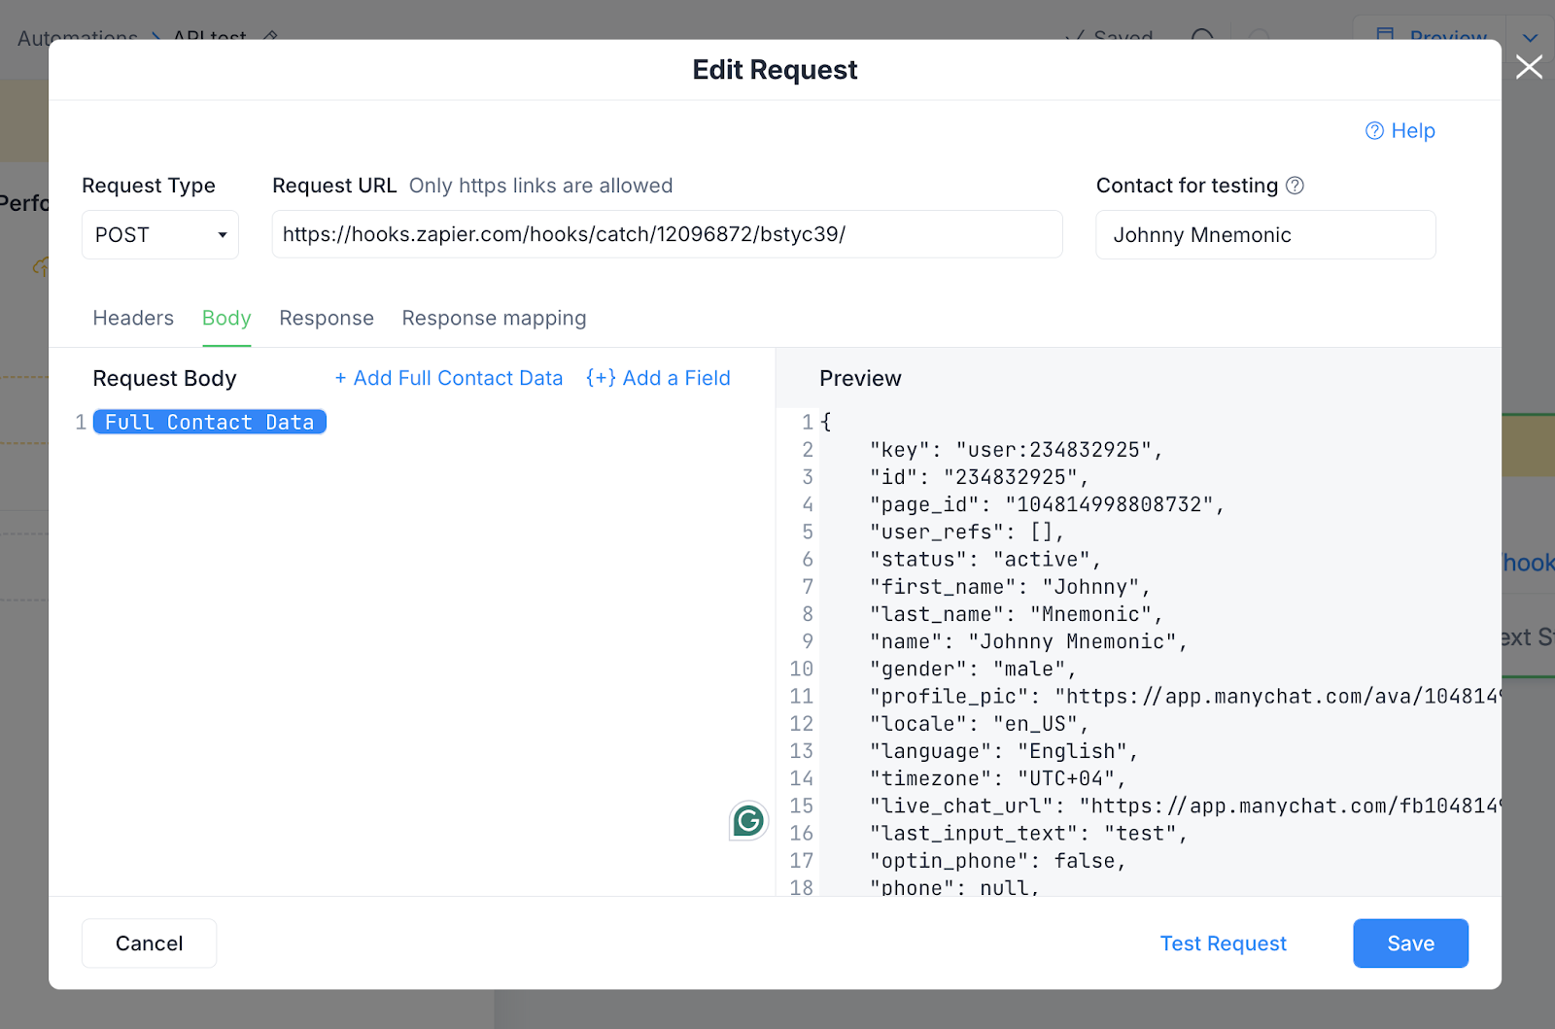This screenshot has height=1029, width=1555.
Task: Expand the chevron beside the Preview button
Action: tap(1530, 39)
